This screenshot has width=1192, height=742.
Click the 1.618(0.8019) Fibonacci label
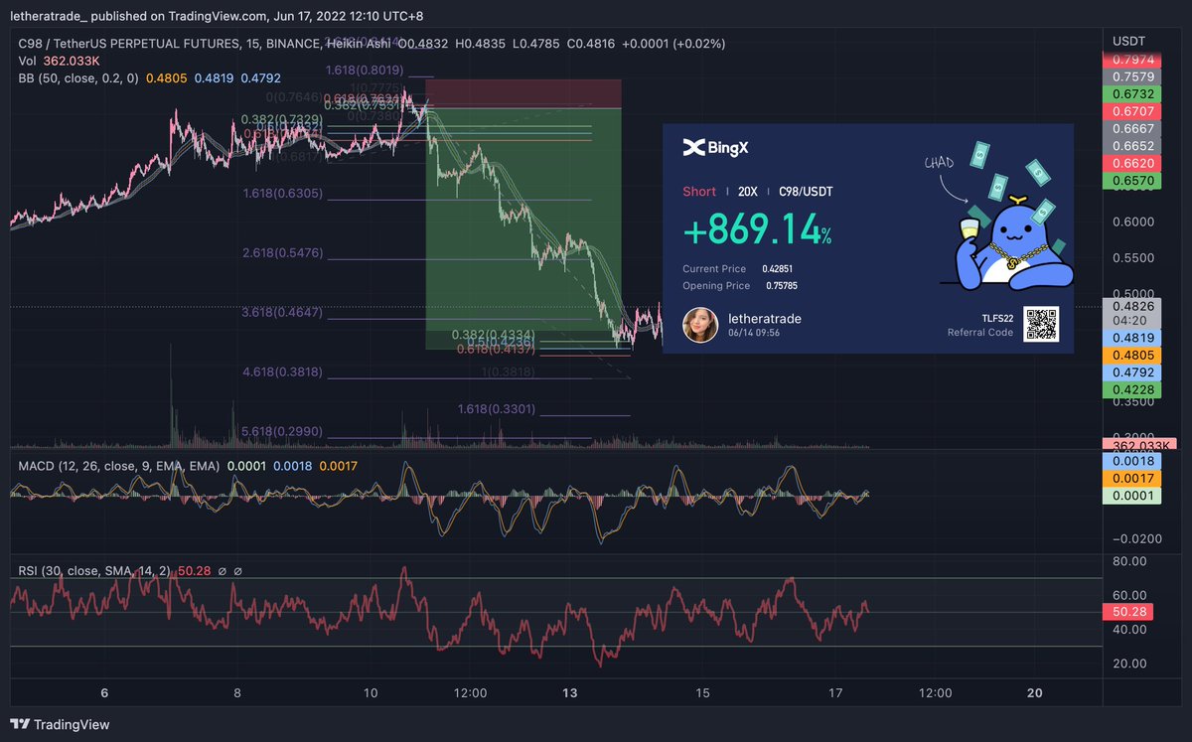click(365, 71)
